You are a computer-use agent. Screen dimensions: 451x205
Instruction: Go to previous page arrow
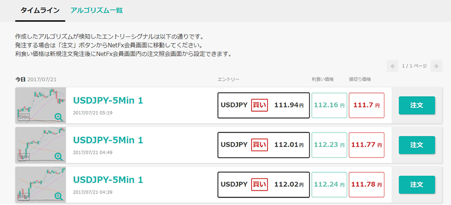point(393,66)
